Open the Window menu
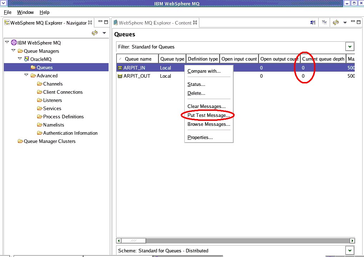Viewport: 364px width, 257px height. (25, 12)
